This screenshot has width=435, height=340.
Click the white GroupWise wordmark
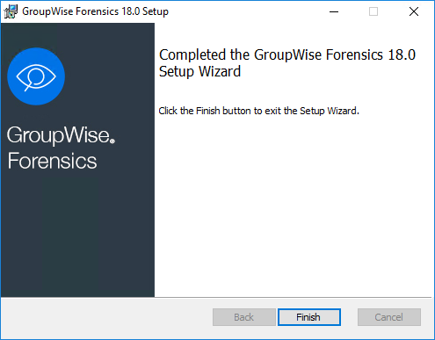[x=59, y=135]
